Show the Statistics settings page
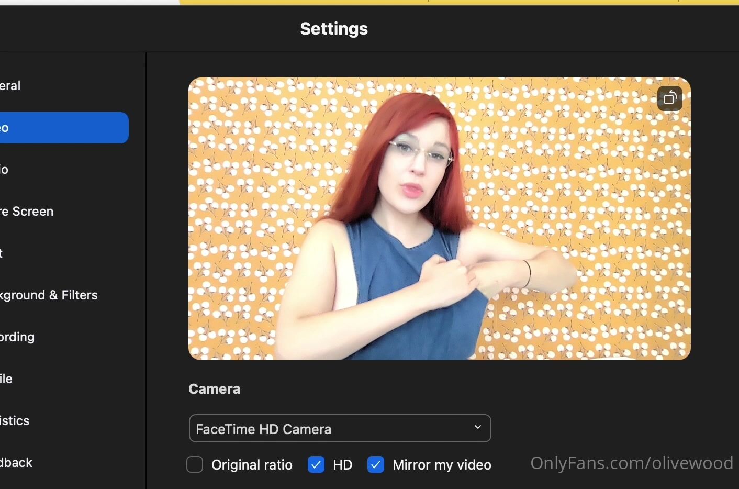 15,421
